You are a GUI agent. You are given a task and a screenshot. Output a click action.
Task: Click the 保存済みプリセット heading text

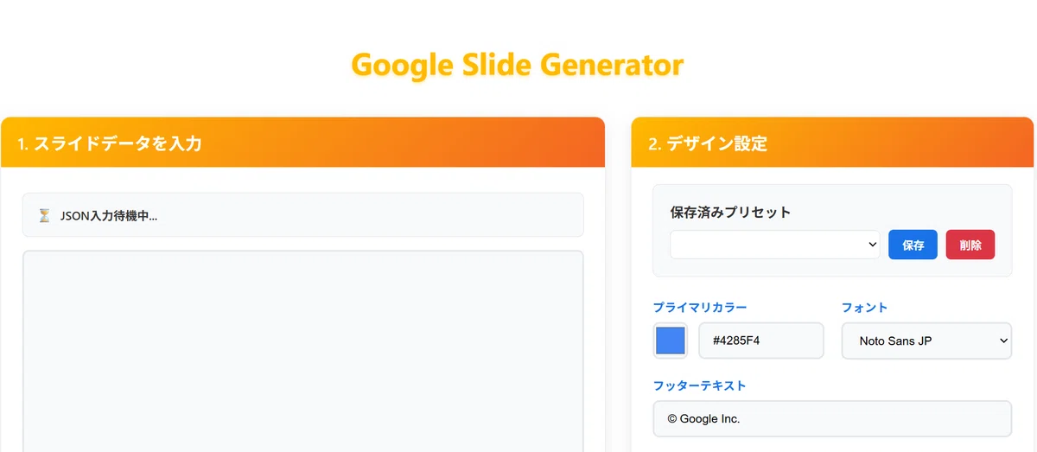click(730, 212)
